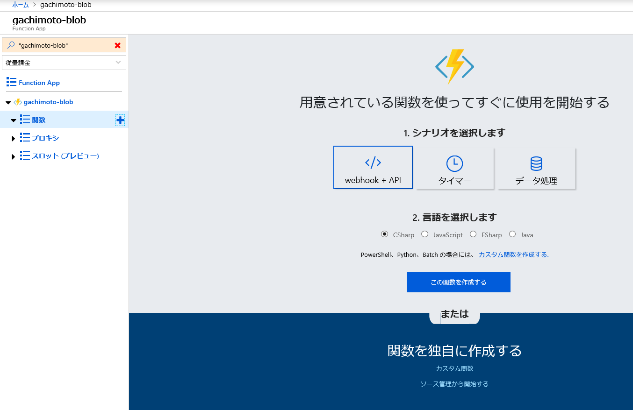Expand the スロット (プレビュー) tree node
Image resolution: width=633 pixels, height=410 pixels.
(13, 156)
